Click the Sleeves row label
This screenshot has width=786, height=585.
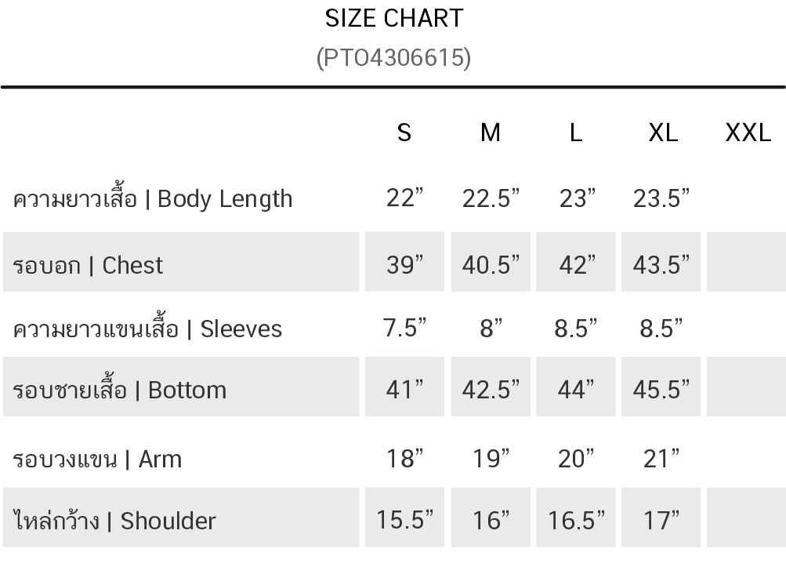click(x=147, y=328)
